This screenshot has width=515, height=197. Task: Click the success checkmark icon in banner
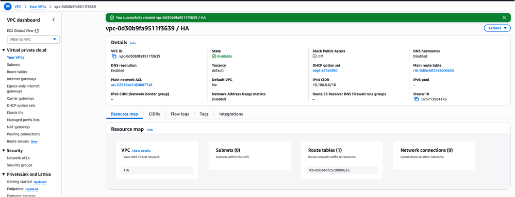coord(112,17)
